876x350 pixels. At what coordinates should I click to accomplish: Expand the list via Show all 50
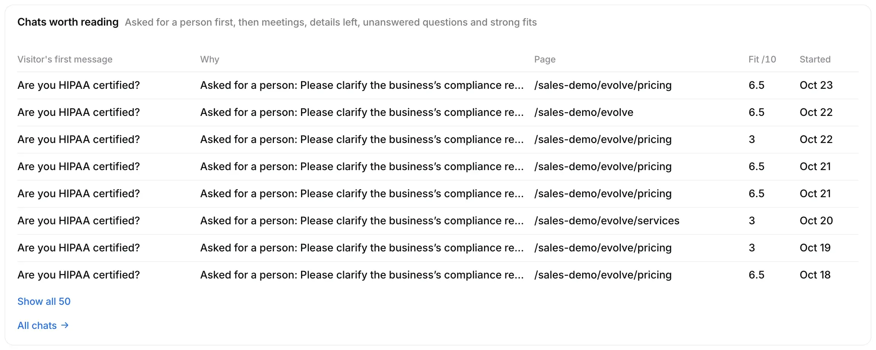point(44,301)
